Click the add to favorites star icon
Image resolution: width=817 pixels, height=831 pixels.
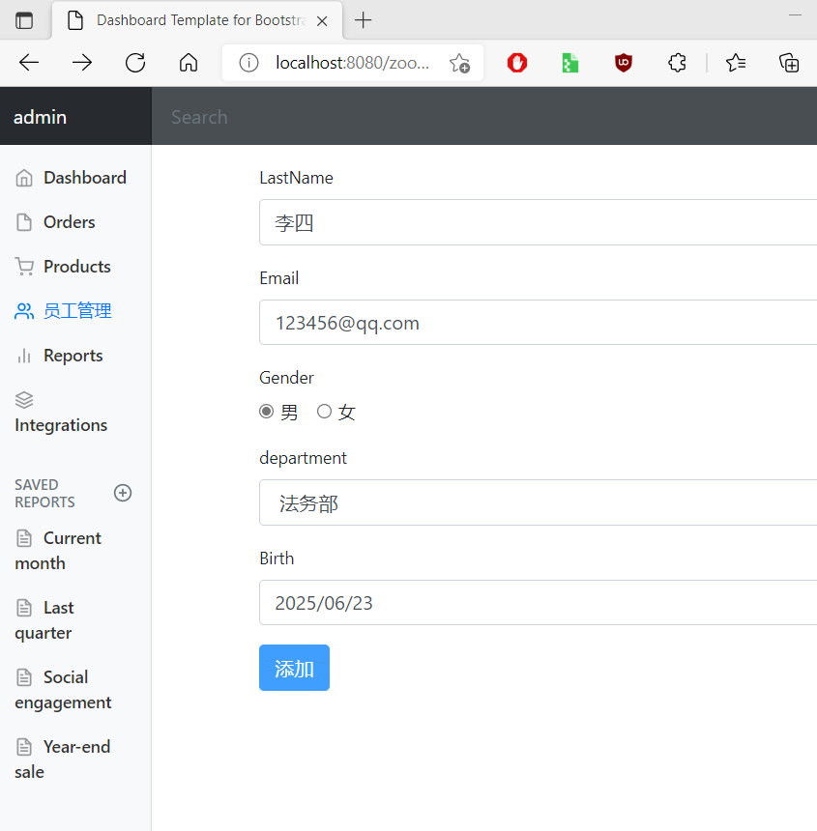click(459, 63)
